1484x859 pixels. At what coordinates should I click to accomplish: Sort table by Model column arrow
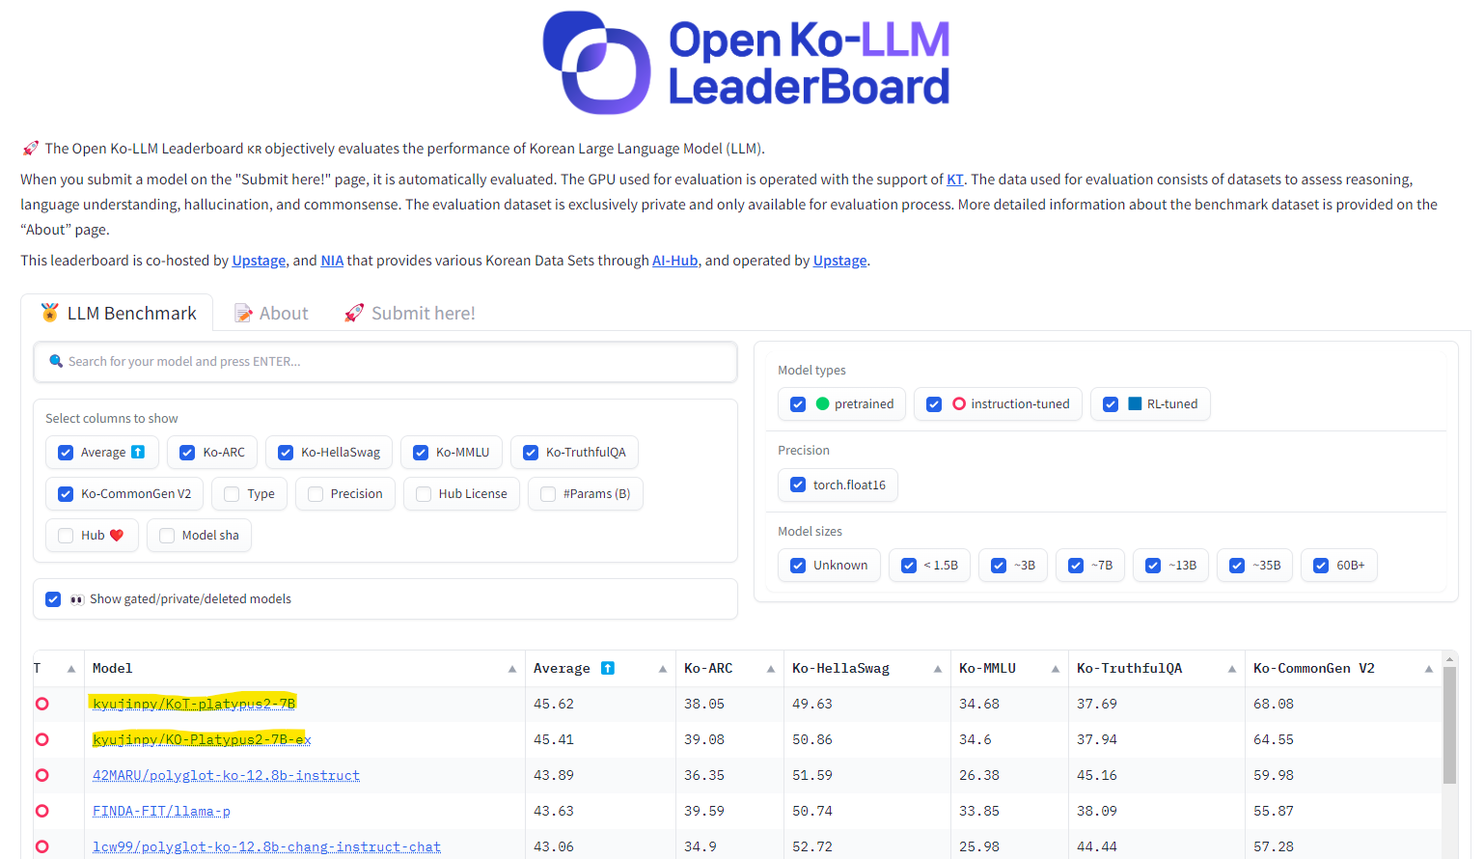512,669
